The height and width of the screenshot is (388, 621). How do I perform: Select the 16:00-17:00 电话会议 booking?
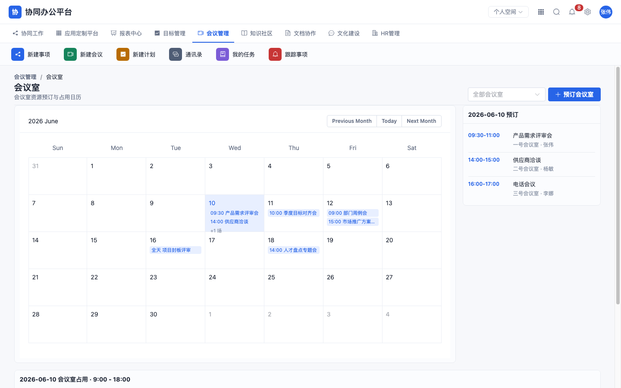(531, 188)
